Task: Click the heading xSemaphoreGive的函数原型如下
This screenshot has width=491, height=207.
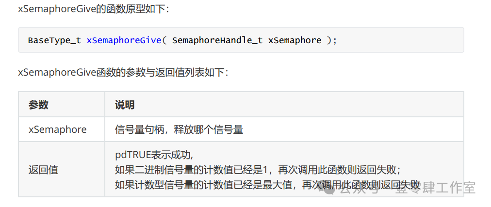Action: click(x=94, y=8)
